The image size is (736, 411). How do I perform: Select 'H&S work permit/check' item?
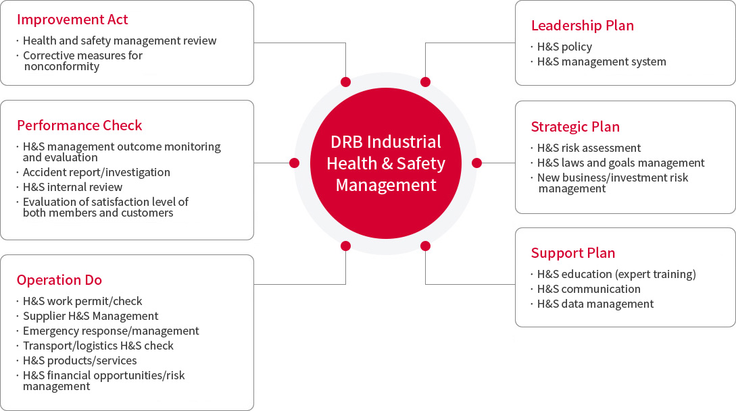[x=82, y=301]
